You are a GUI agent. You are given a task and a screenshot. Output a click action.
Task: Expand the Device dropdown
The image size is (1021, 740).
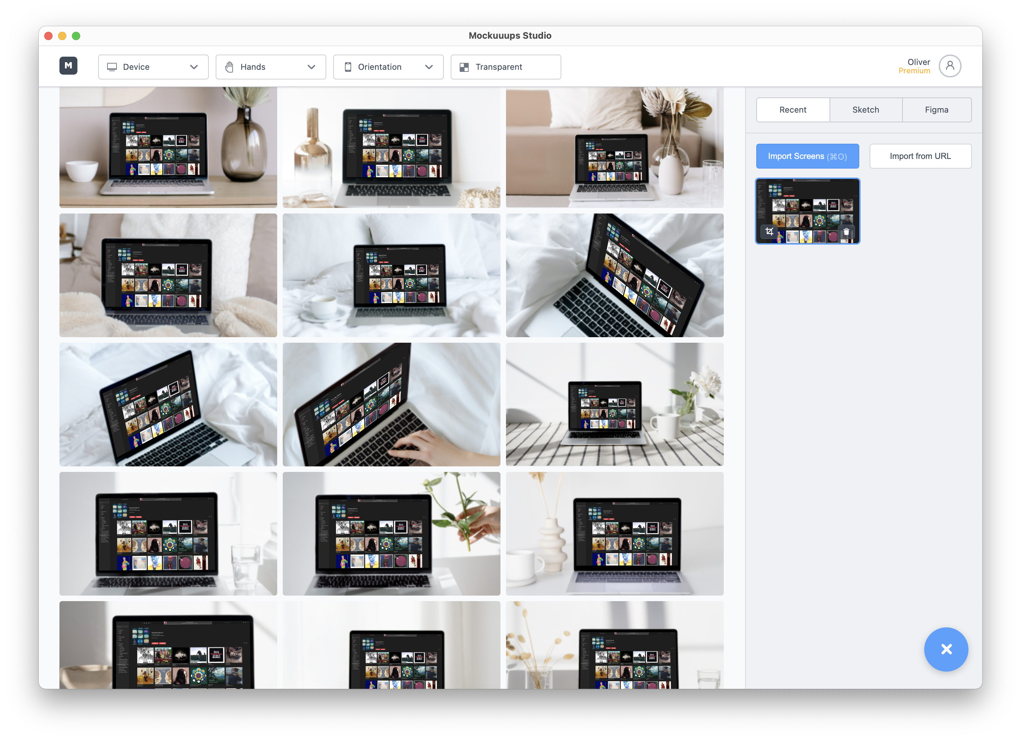(x=153, y=67)
